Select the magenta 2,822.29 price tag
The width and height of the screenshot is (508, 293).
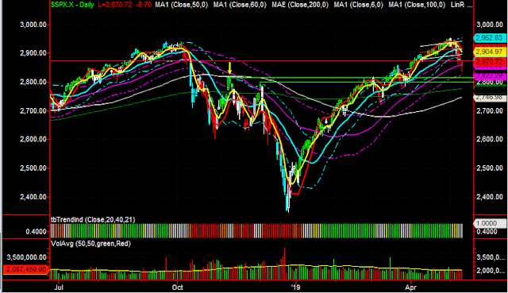point(490,75)
